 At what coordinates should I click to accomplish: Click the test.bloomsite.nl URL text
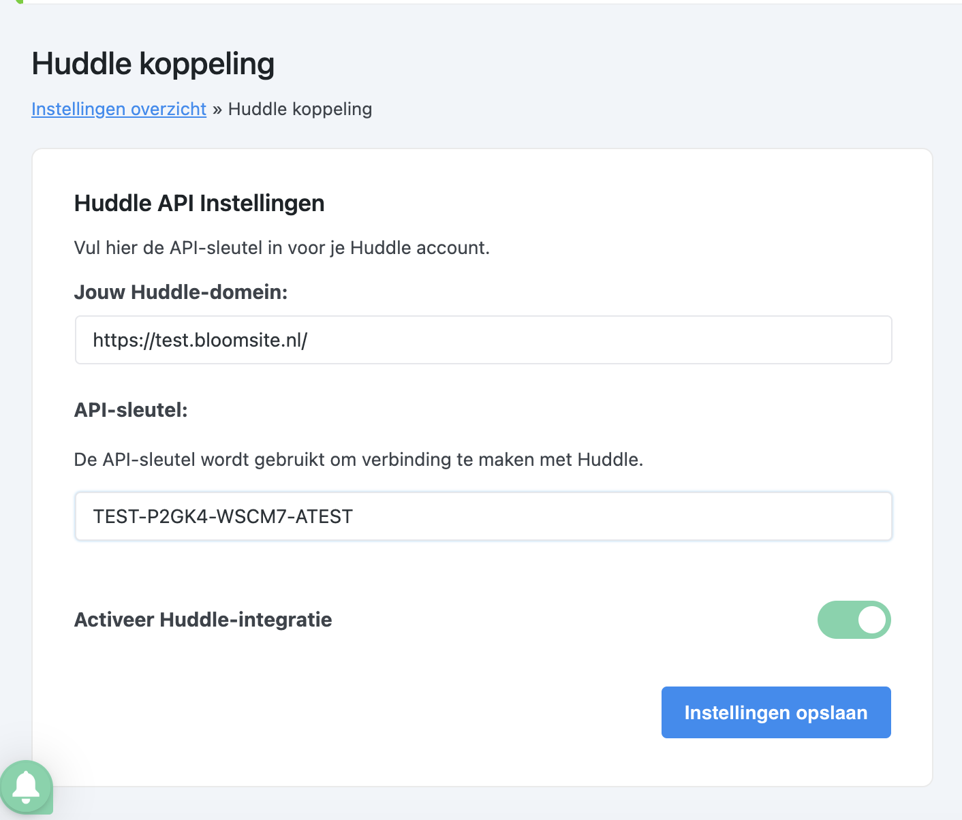[x=200, y=340]
